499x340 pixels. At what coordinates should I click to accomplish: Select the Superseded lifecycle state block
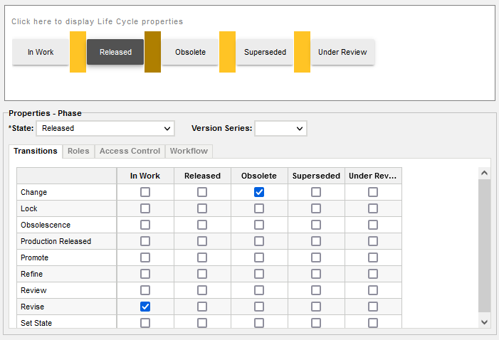click(x=265, y=52)
